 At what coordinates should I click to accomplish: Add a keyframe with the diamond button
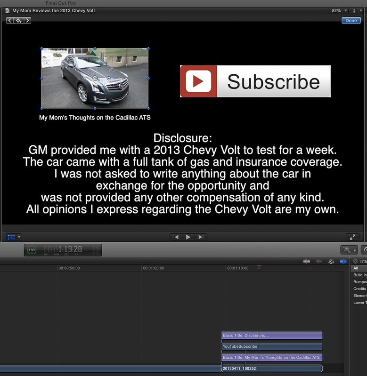coord(19,21)
